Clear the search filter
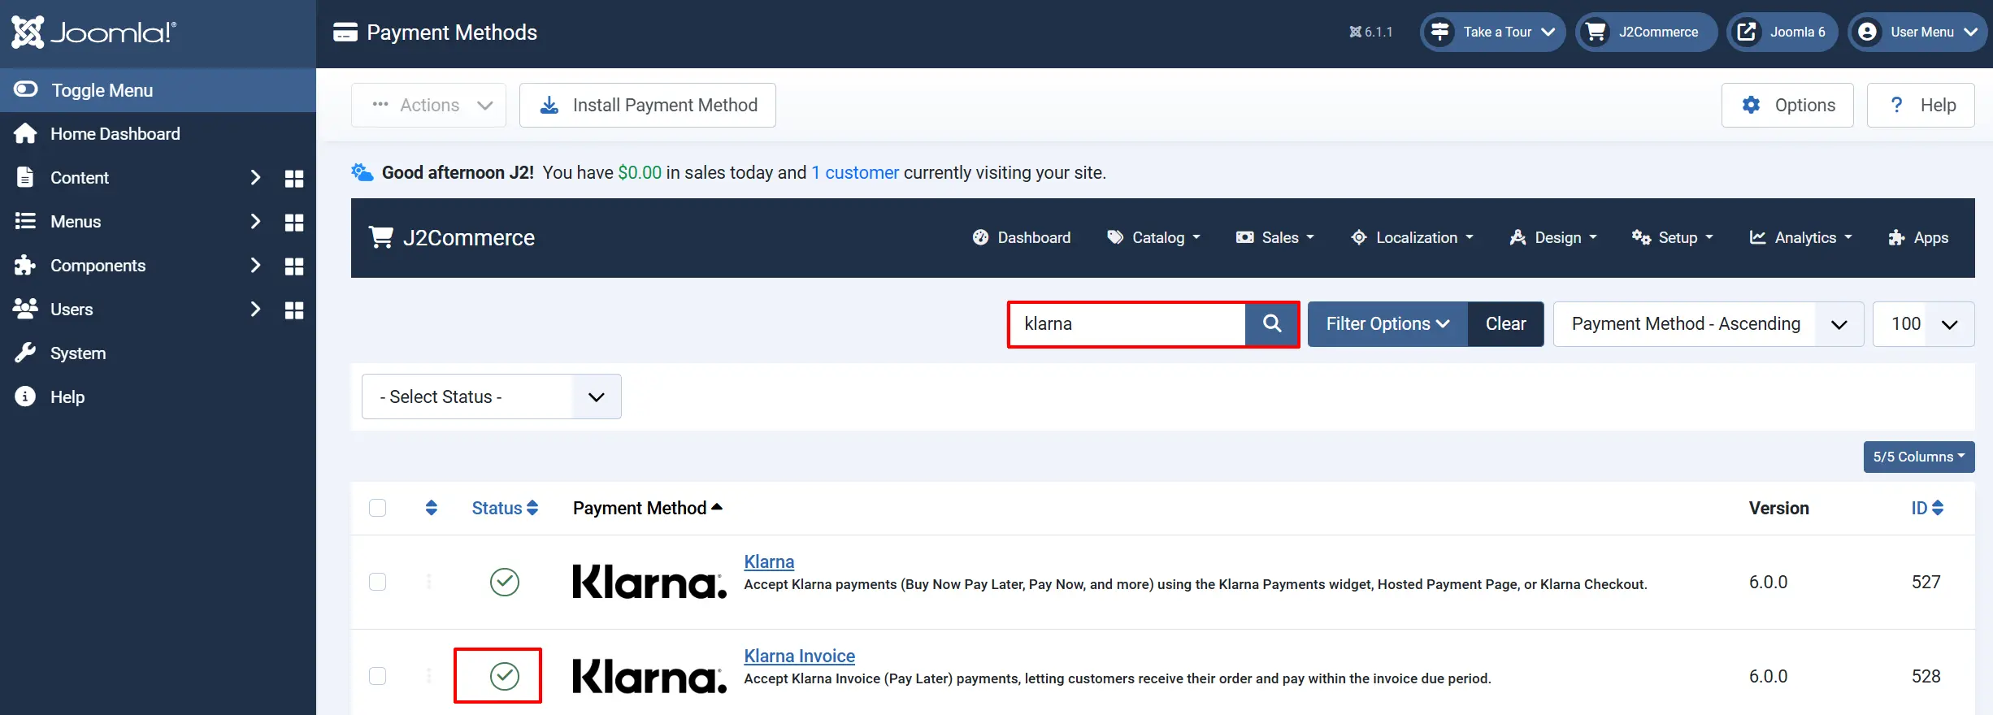Viewport: 1993px width, 715px height. tap(1506, 324)
